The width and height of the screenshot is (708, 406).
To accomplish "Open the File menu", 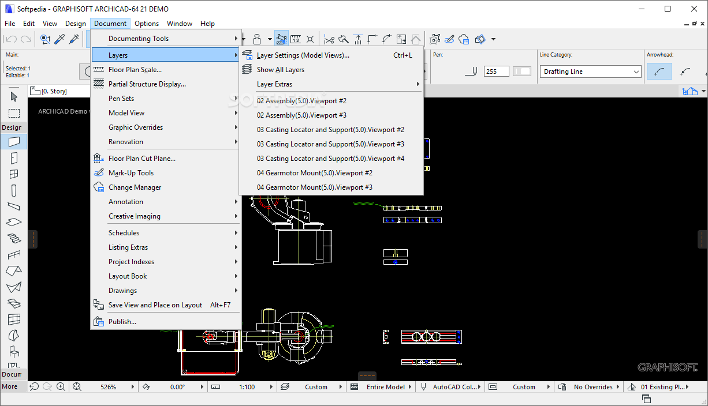I will point(10,24).
